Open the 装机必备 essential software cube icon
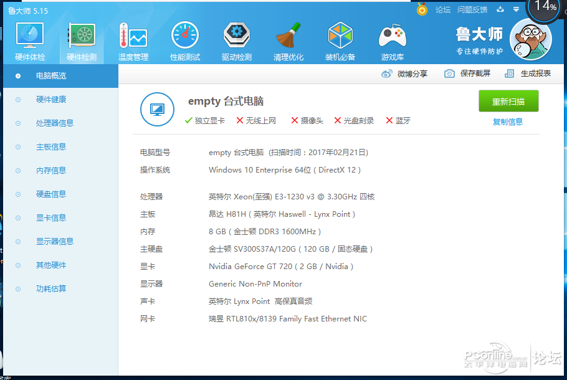Screen dimensions: 567x380 click(340, 42)
